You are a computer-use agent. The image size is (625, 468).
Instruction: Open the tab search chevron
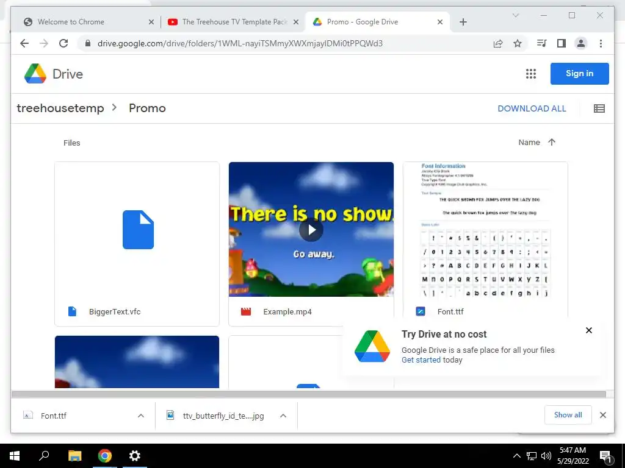tap(515, 15)
